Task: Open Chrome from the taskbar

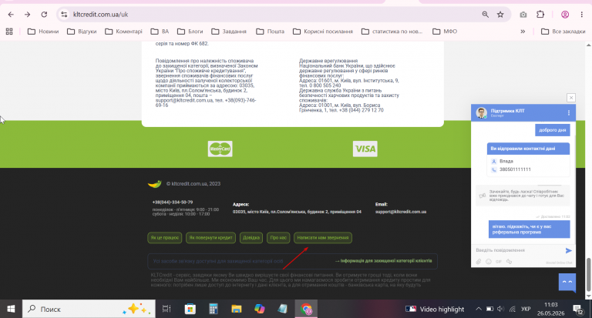Action: (x=306, y=309)
